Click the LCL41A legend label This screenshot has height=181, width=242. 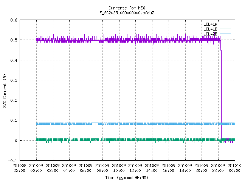coord(210,24)
